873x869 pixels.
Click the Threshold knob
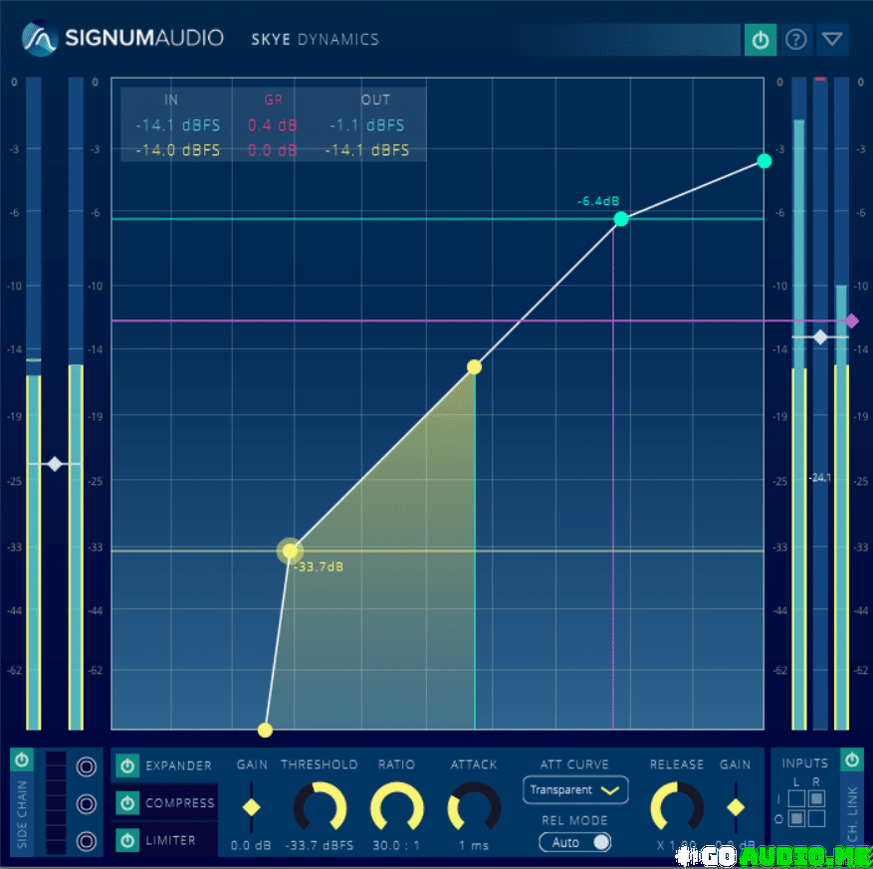point(320,807)
